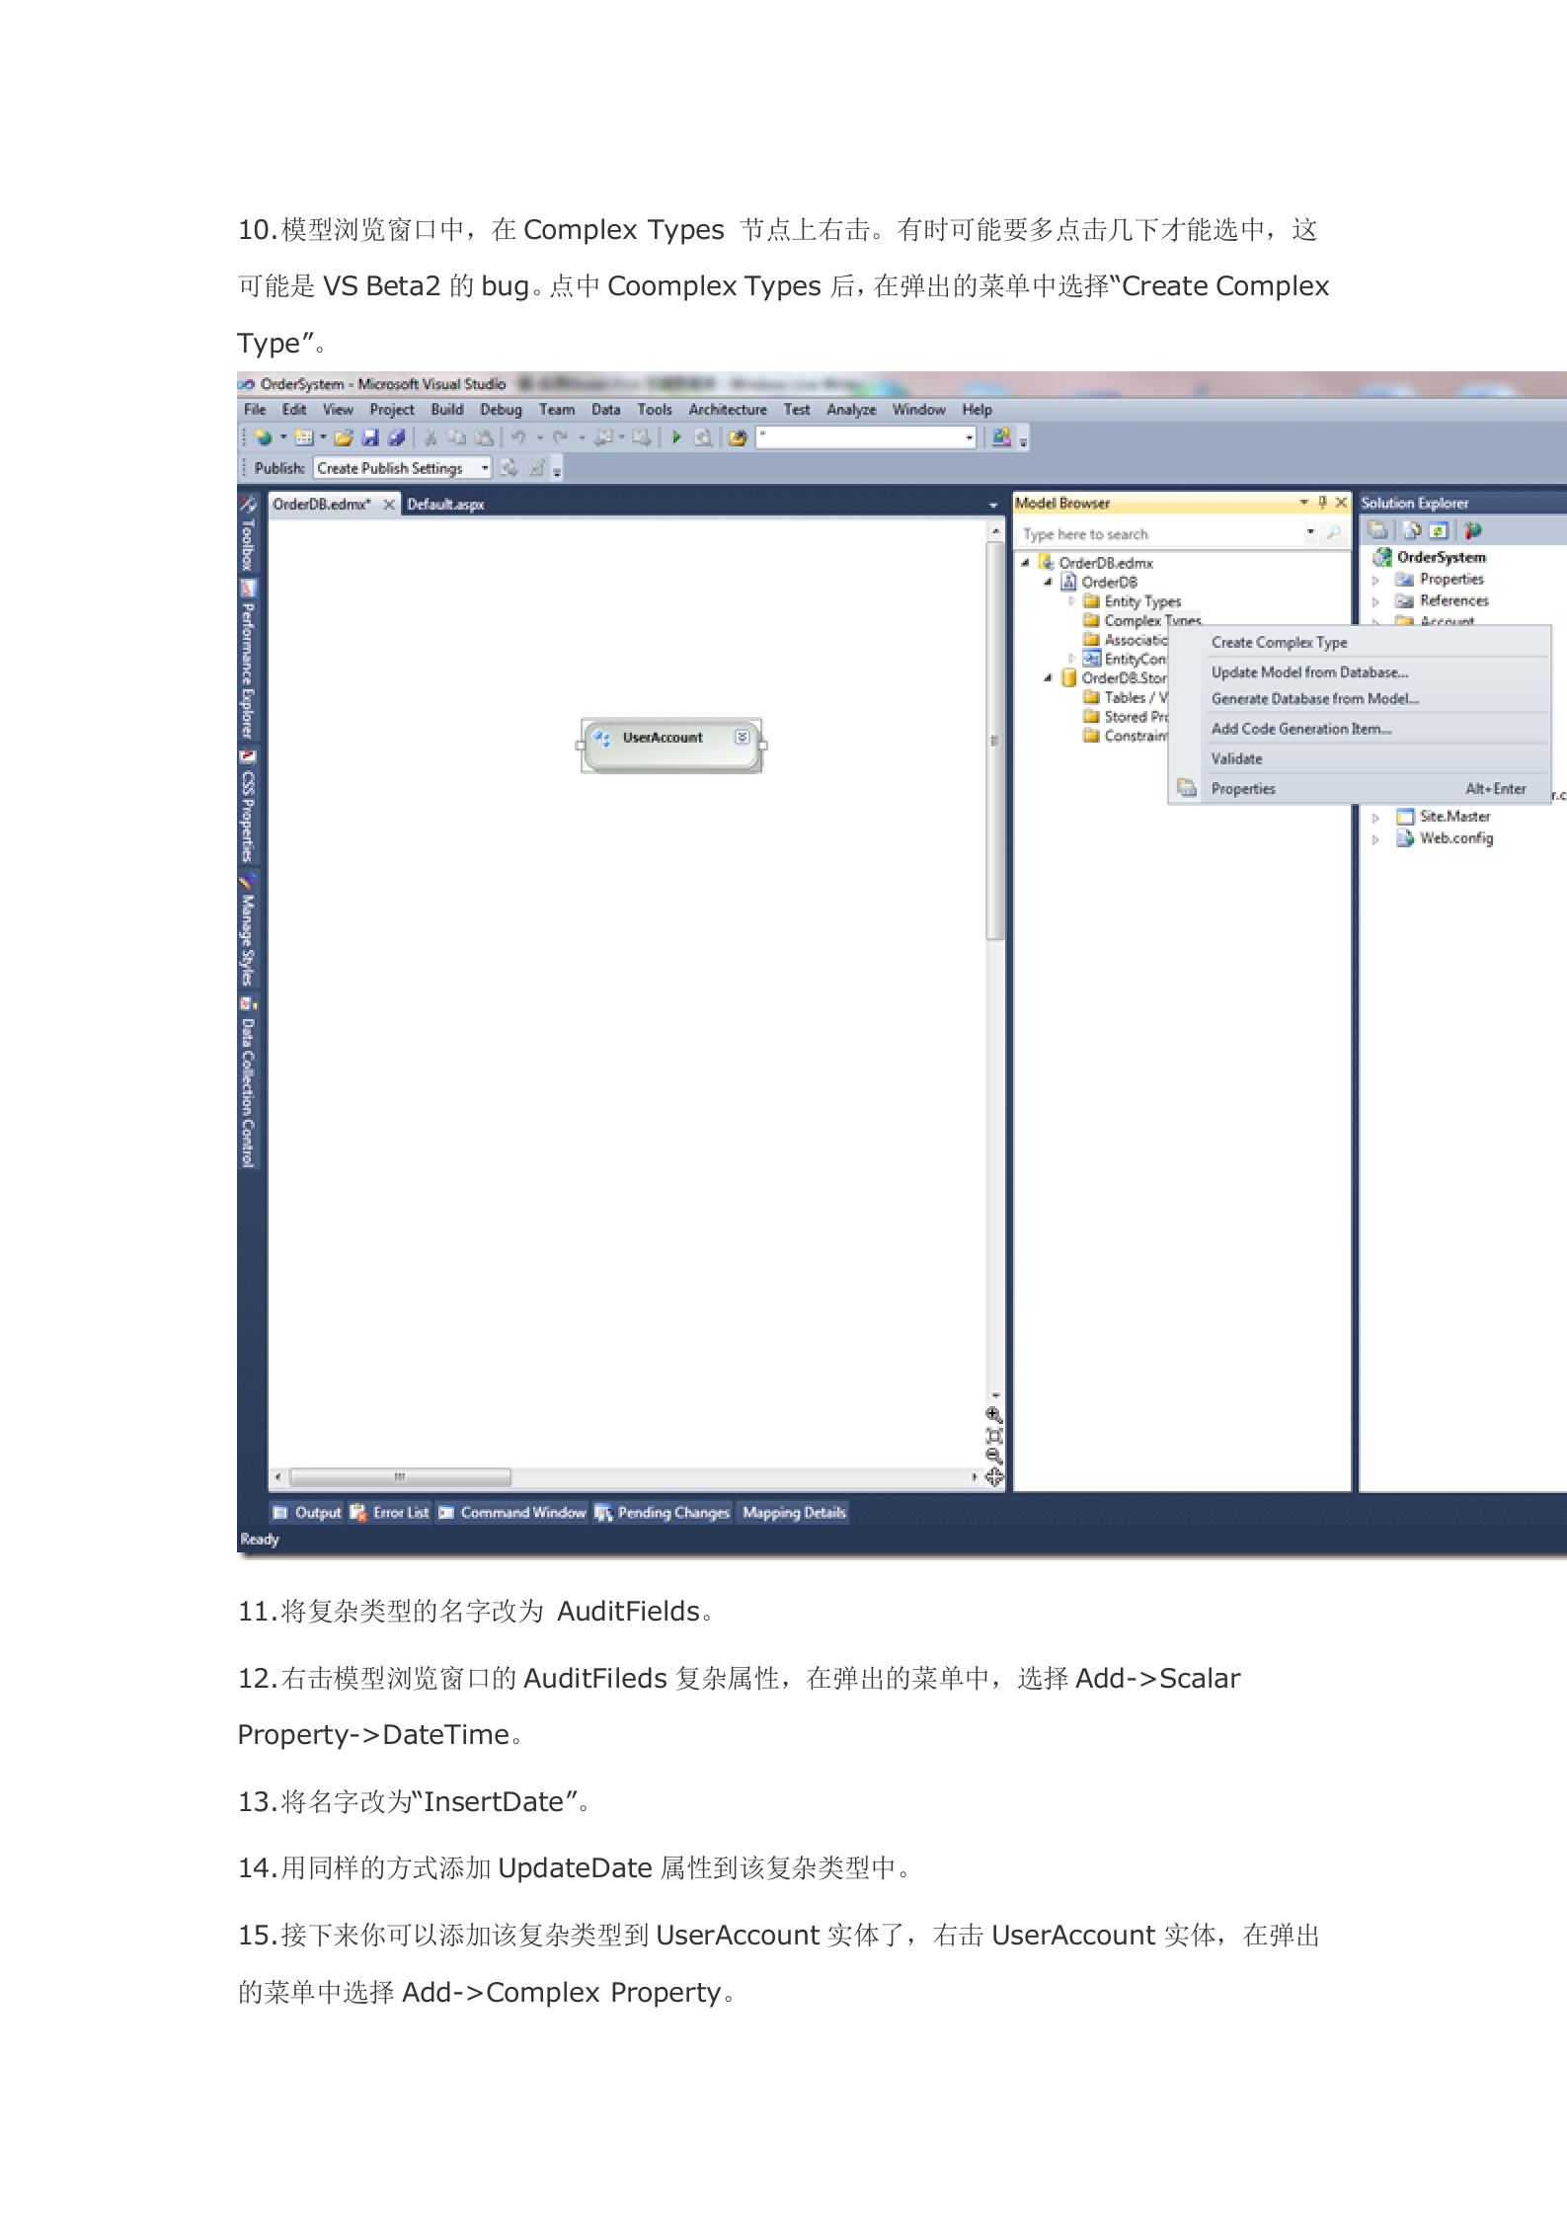Choose Update Model from Database menu item
1567x2217 pixels.
[1360, 673]
